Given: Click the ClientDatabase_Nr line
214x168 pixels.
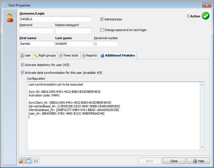Looking at the screenshot, I should [x=74, y=110].
